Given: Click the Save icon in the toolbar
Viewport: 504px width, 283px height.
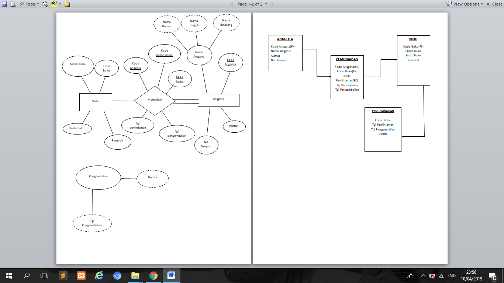Looking at the screenshot, I should click(x=4, y=4).
